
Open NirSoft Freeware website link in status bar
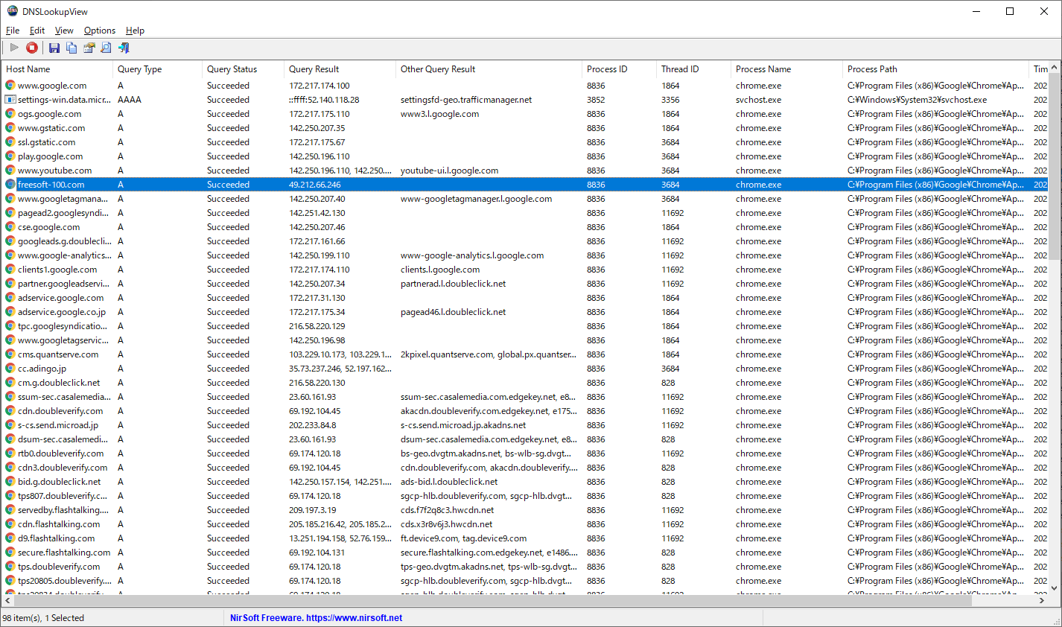click(316, 618)
